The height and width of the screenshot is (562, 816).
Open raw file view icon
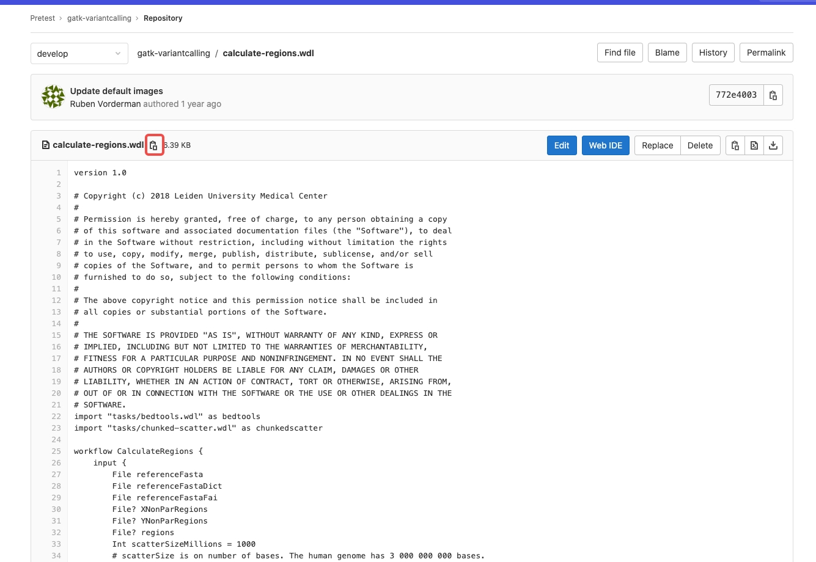[754, 145]
